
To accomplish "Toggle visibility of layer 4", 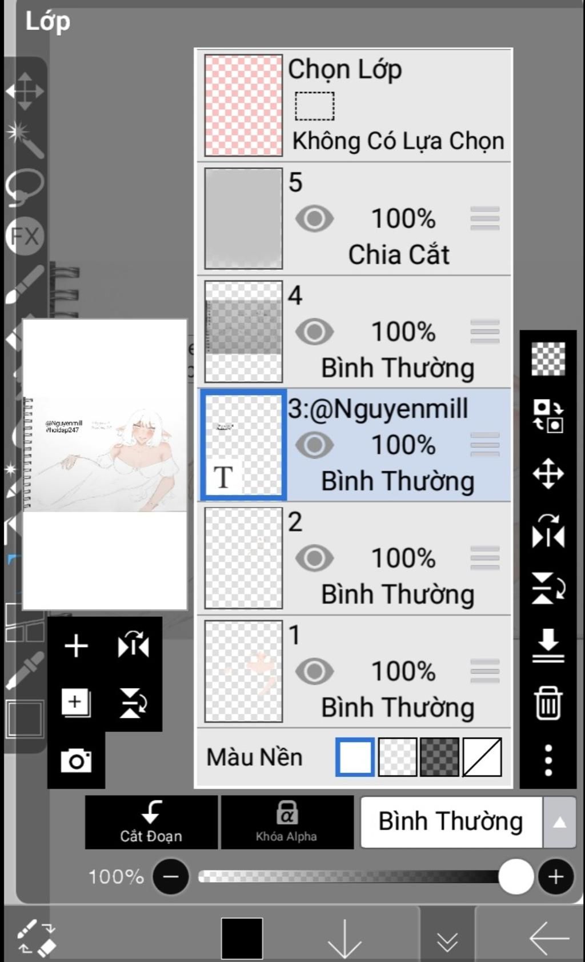I will click(314, 332).
